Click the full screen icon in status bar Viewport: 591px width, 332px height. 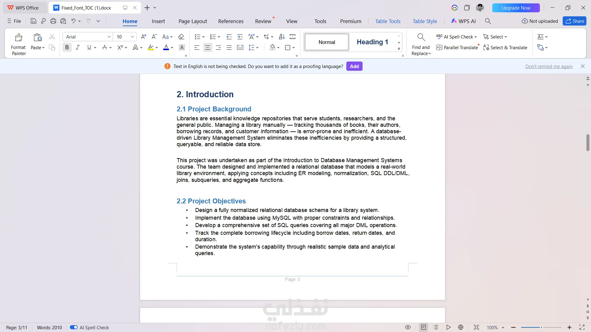point(582,327)
